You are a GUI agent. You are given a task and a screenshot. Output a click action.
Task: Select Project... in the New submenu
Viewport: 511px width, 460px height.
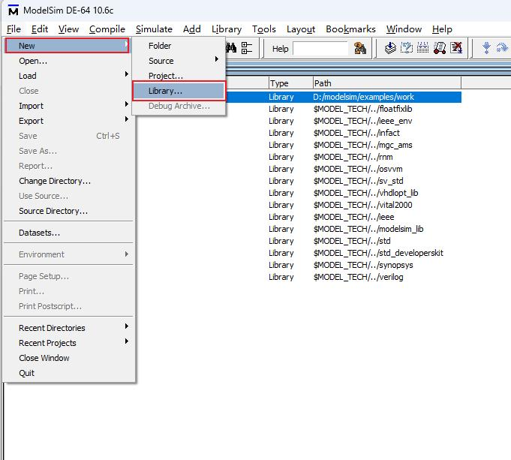(179, 76)
